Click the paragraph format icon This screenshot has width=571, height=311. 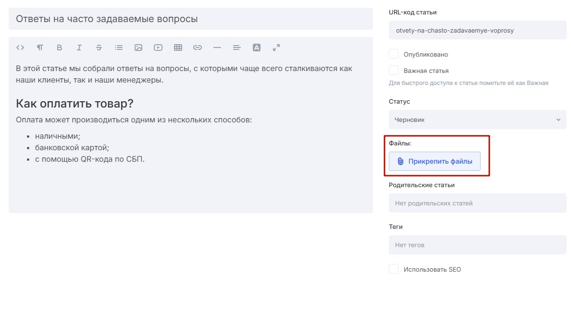pos(40,48)
